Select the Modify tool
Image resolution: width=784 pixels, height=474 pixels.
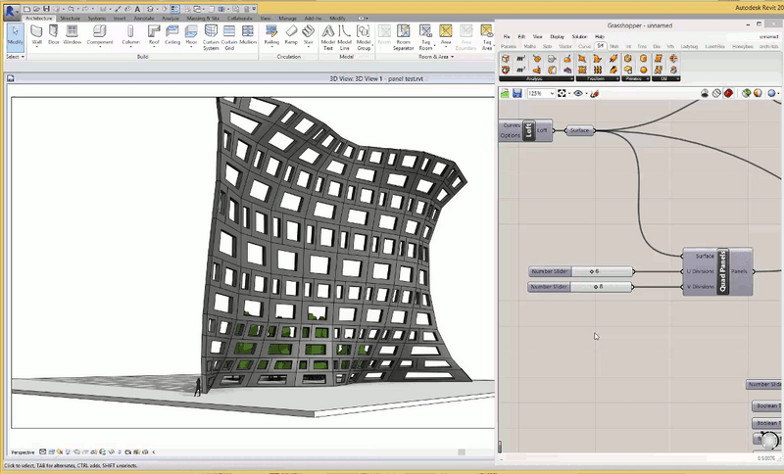pos(15,36)
